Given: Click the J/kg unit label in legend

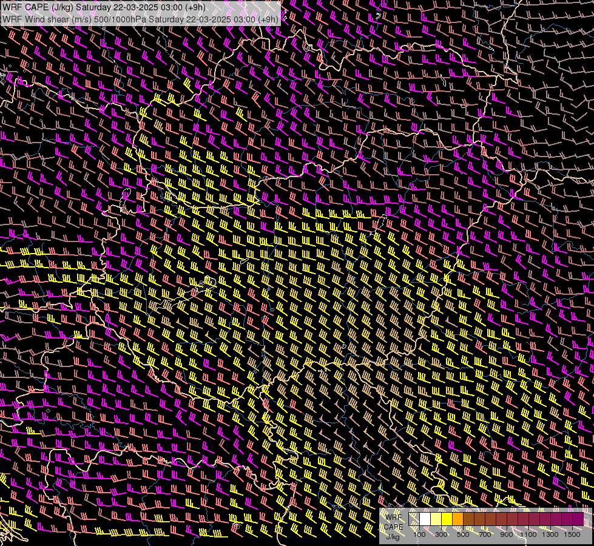Looking at the screenshot, I should 393,537.
